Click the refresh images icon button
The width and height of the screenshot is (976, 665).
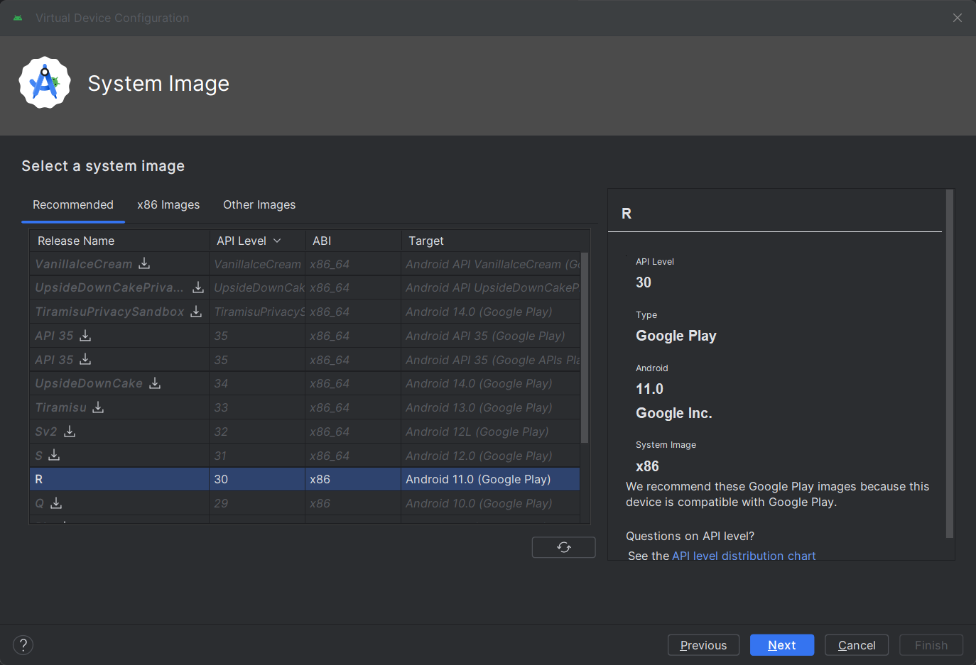click(x=563, y=547)
